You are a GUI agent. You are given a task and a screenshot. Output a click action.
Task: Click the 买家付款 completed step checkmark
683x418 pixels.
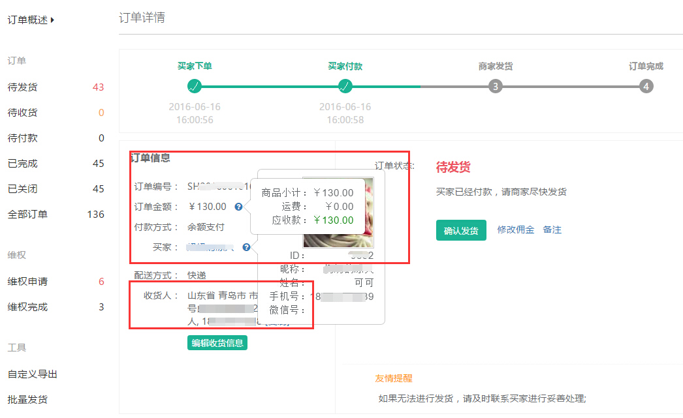345,86
